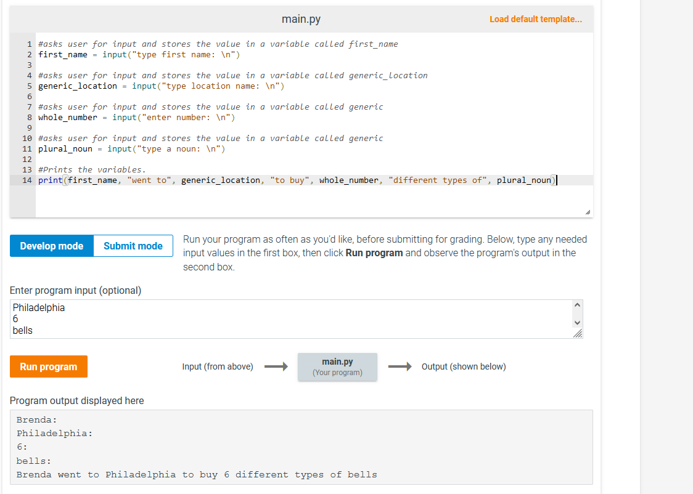The image size is (693, 494).
Task: Click line 5 generic_location input statement
Action: [x=162, y=86]
